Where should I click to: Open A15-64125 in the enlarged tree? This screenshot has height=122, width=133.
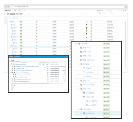pyautogui.click(x=87, y=52)
